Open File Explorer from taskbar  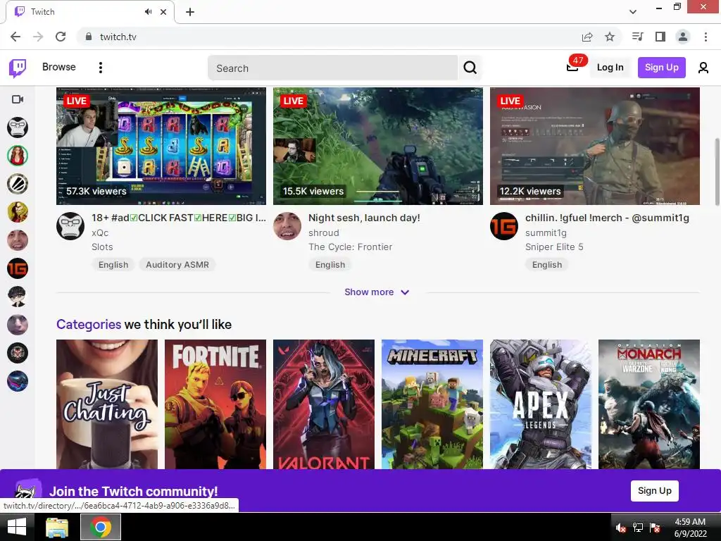(x=57, y=527)
